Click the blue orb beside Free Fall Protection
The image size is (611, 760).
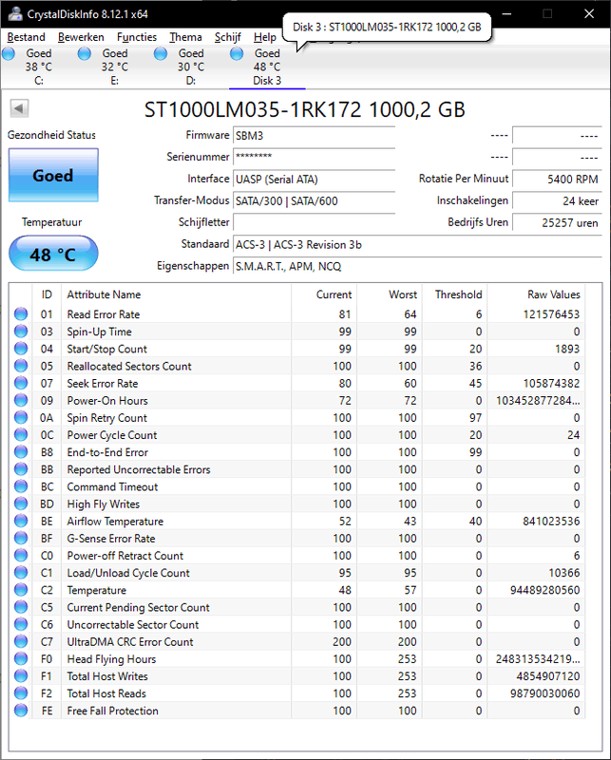point(21,711)
